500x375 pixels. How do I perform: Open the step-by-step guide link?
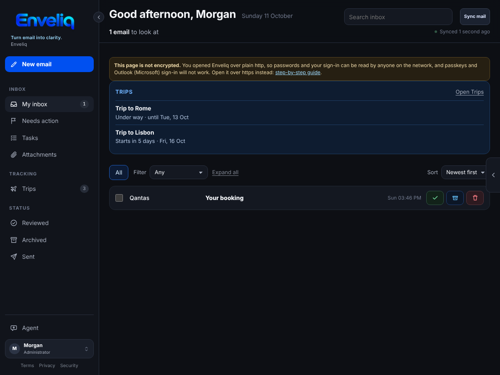point(298,72)
